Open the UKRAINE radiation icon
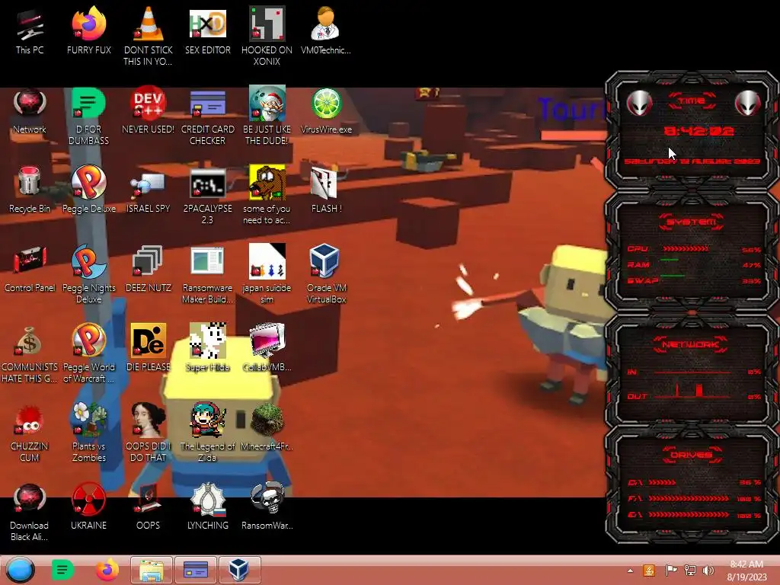780x585 pixels. pos(89,507)
